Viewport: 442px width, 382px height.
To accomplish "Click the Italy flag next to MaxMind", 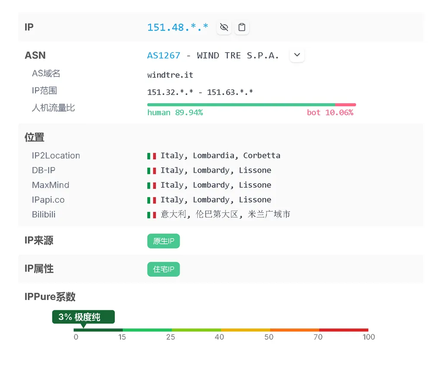I will [152, 185].
